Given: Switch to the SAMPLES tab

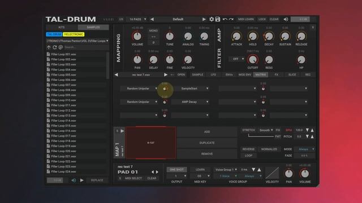Looking at the screenshot, I should [93, 28].
